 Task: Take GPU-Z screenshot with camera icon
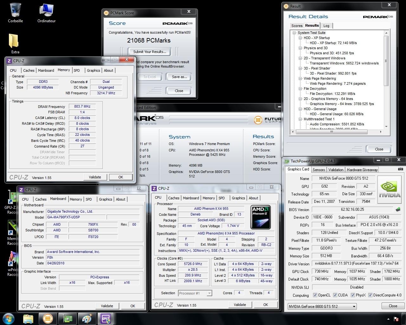tap(400, 169)
